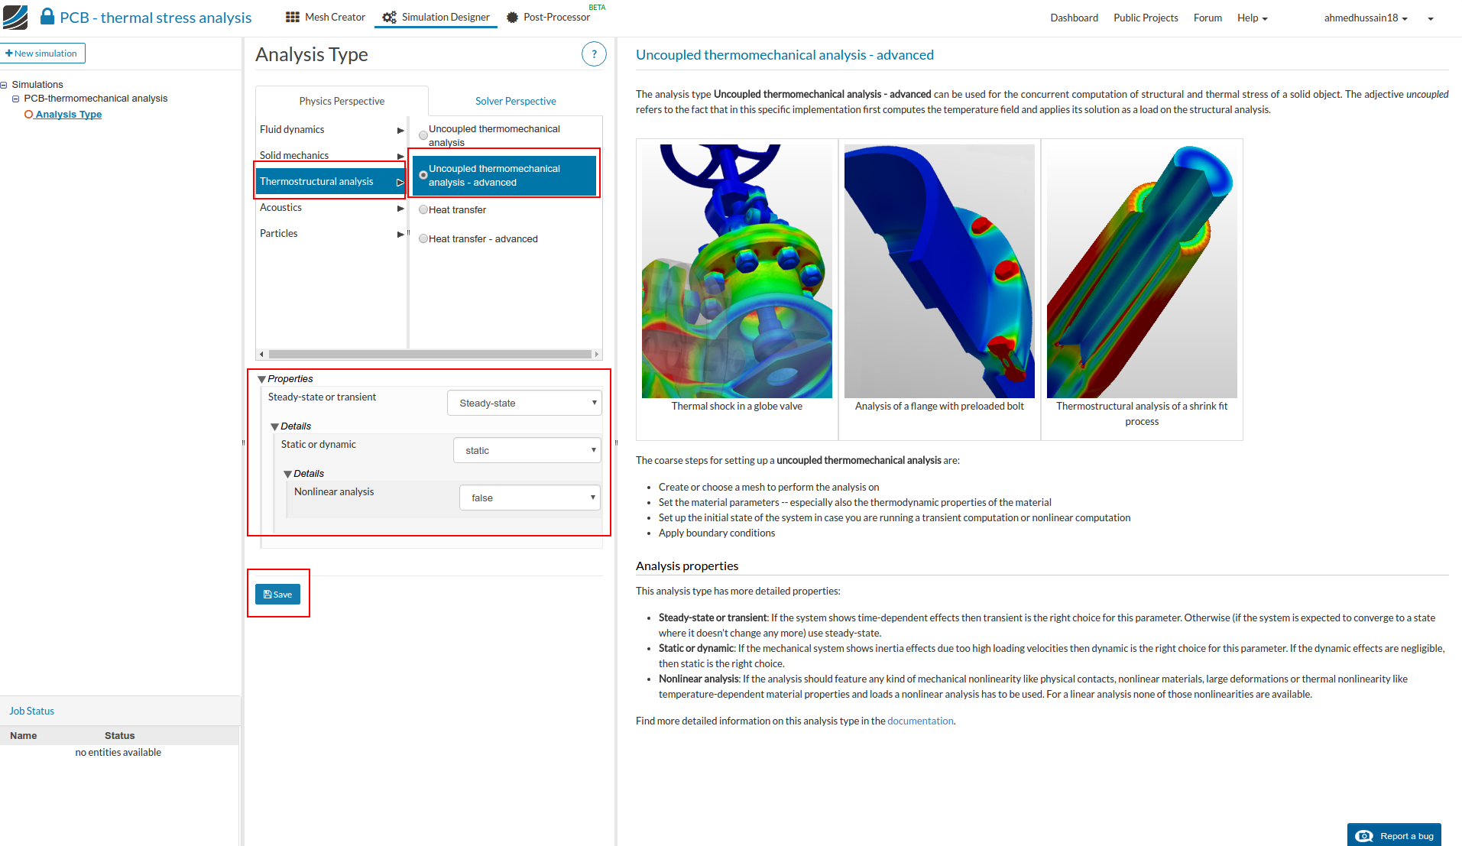Collapse the Properties section triangle
The height and width of the screenshot is (846, 1462).
pyautogui.click(x=262, y=379)
